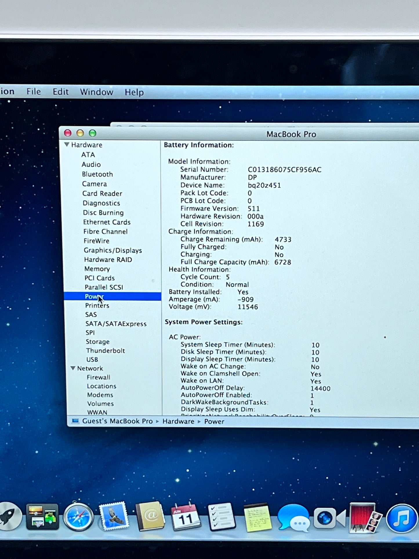Collapse the Hardware section in the sidebar

tap(67, 144)
